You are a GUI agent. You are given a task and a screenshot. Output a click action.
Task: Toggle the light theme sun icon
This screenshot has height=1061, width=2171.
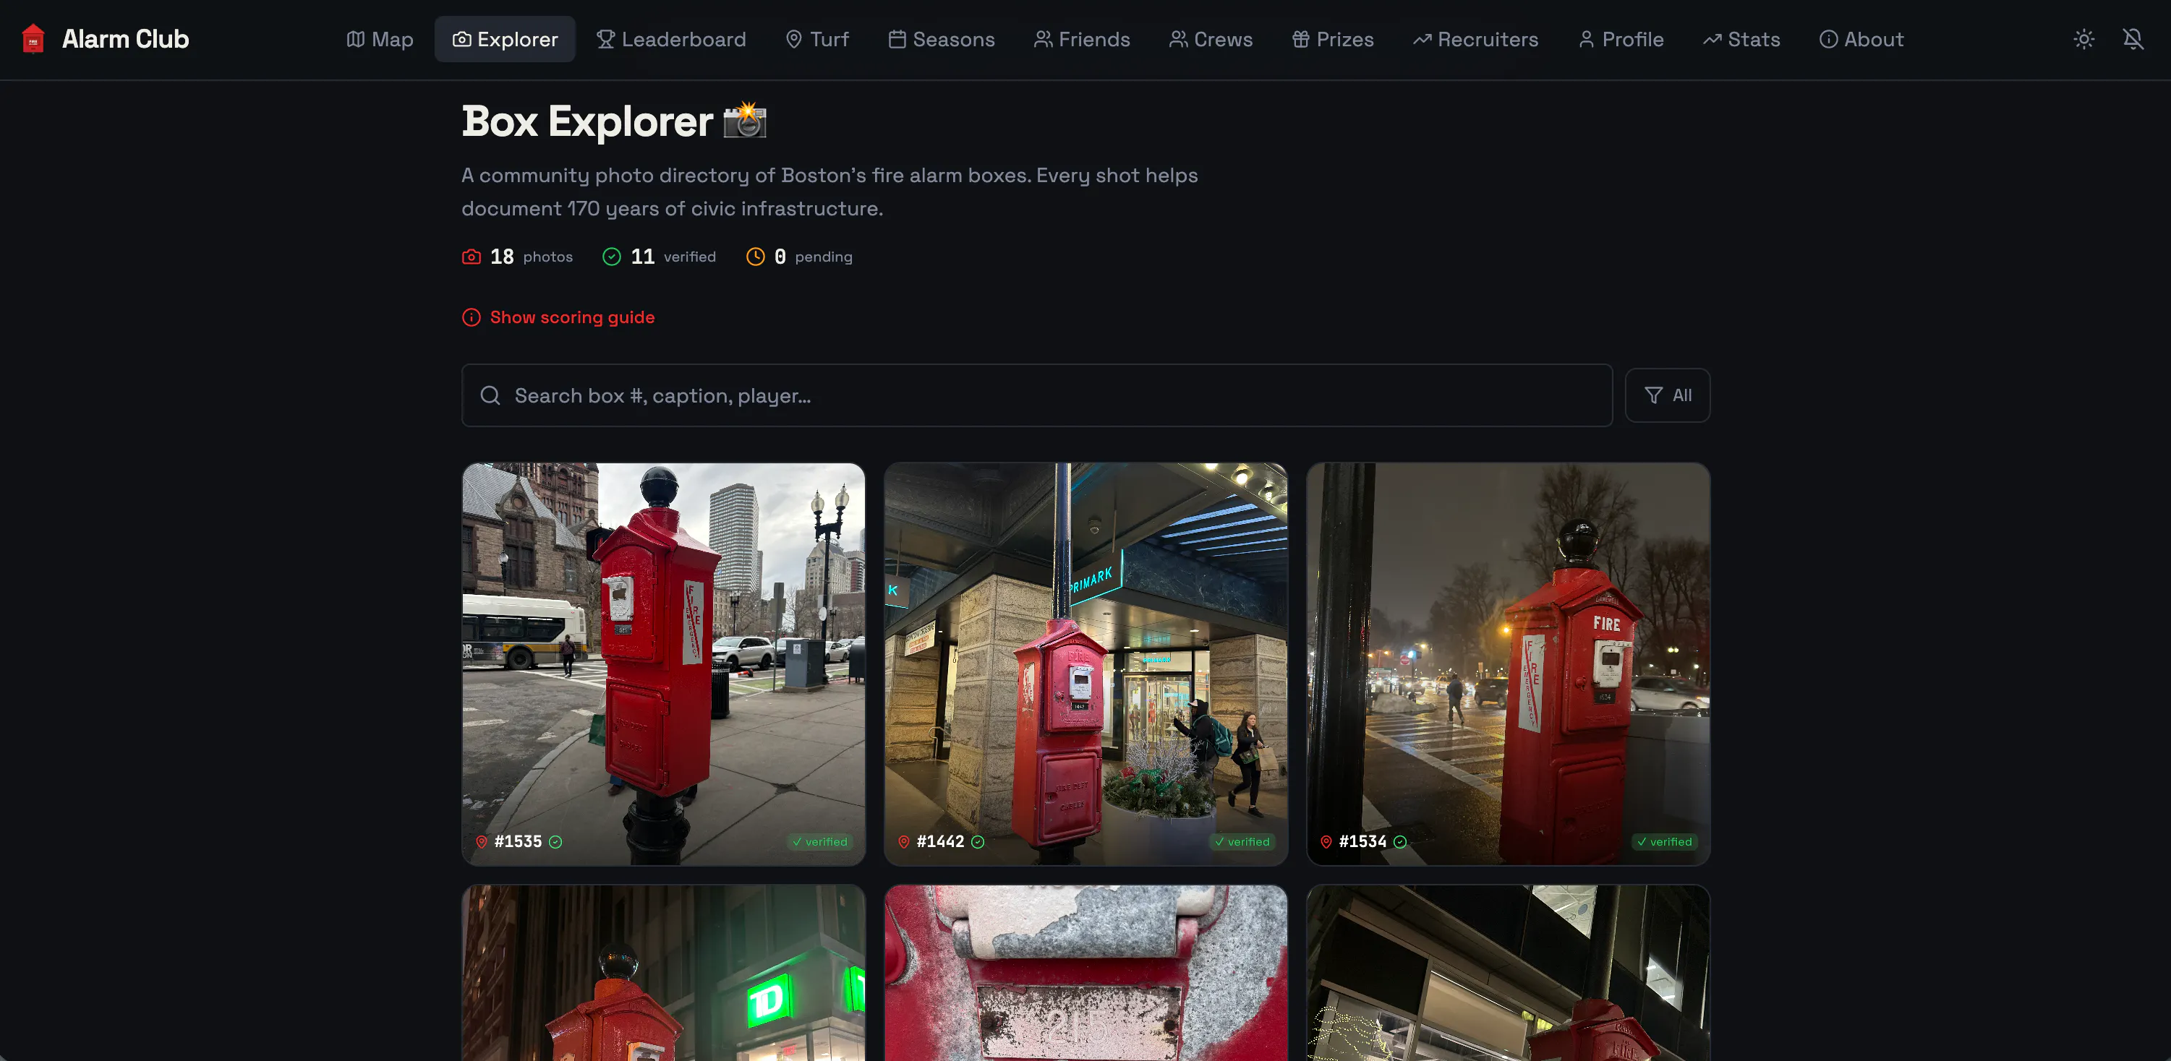click(2083, 40)
